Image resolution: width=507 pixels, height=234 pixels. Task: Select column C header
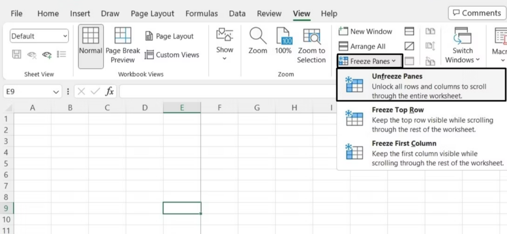(x=107, y=108)
